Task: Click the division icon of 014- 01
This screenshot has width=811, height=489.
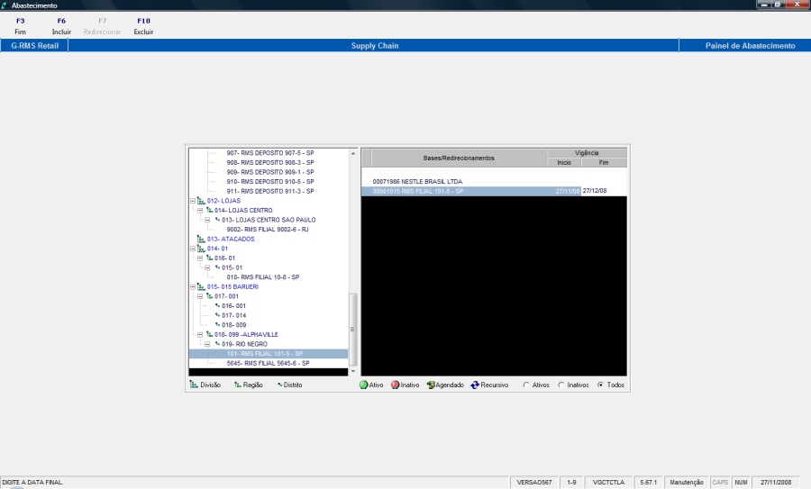Action: 201,249
